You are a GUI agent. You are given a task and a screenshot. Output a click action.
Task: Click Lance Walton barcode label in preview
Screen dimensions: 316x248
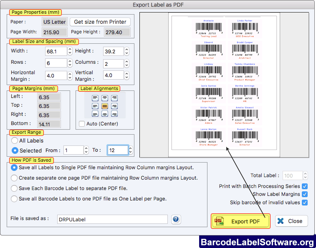[x=208, y=137]
